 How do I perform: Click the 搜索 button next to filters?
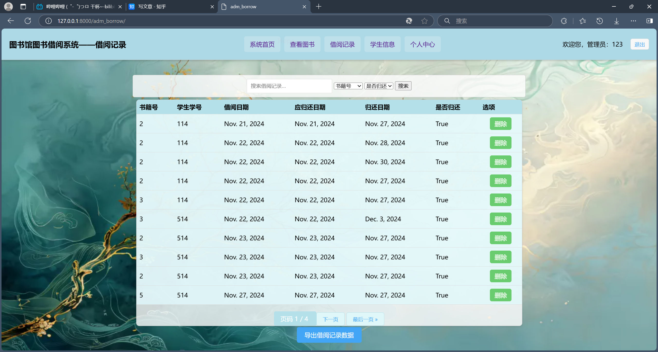(x=403, y=86)
